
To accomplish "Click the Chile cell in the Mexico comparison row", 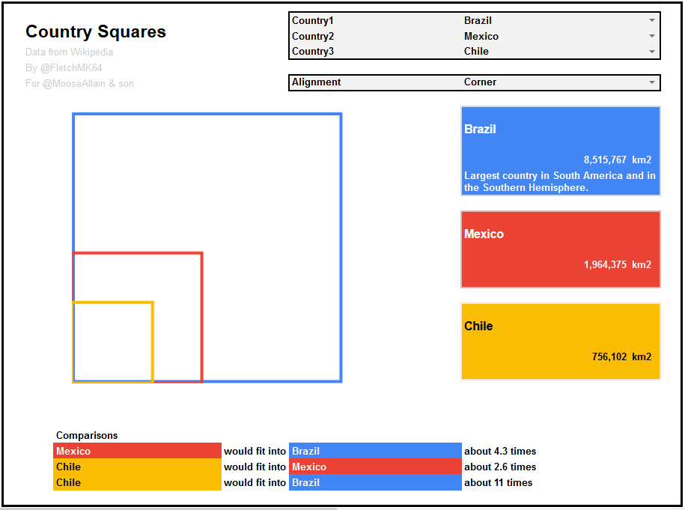I will pos(137,467).
